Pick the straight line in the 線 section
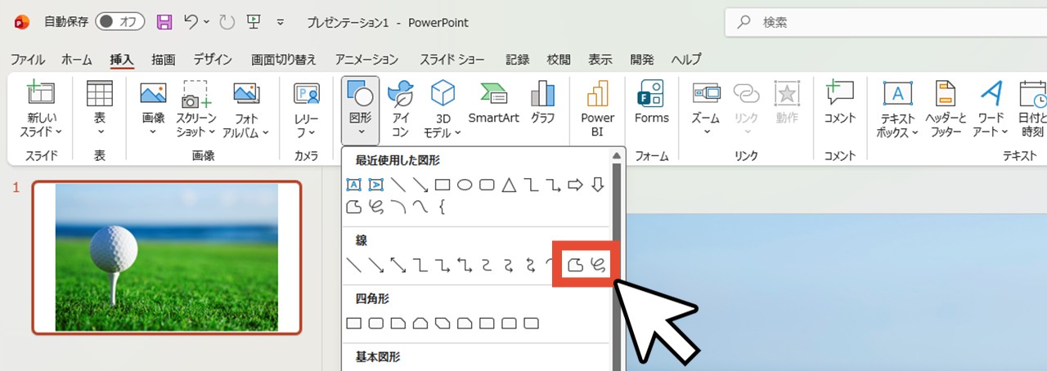The width and height of the screenshot is (1047, 371). click(354, 265)
